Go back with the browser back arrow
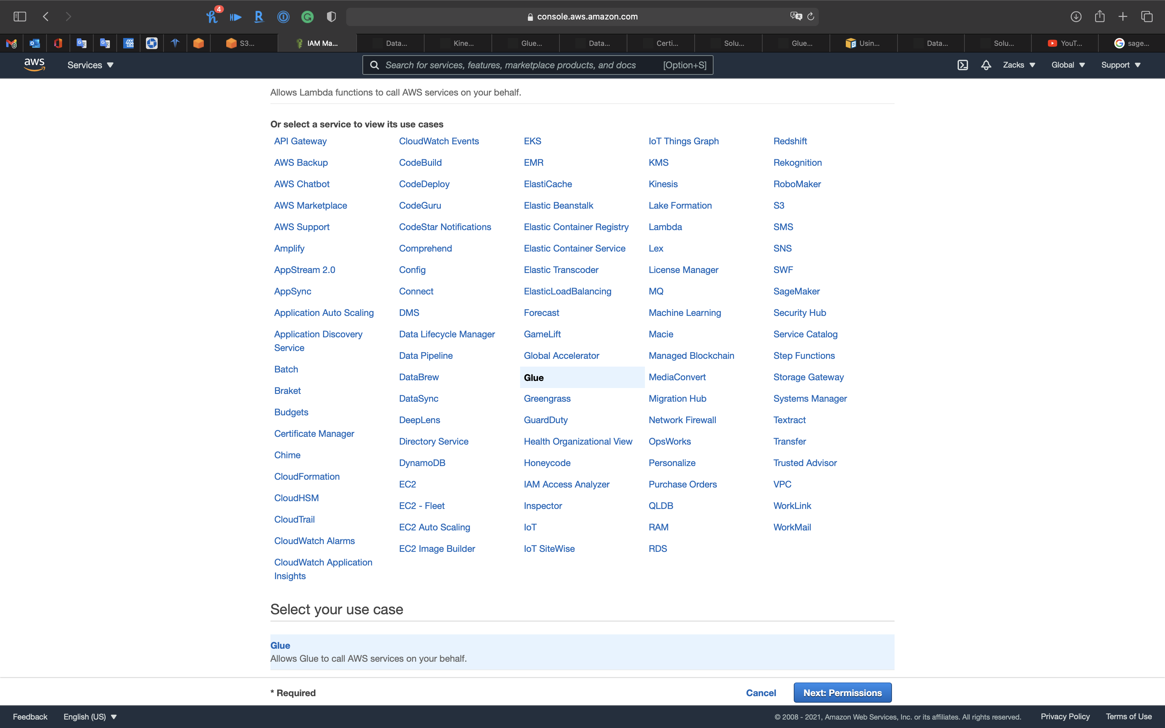This screenshot has height=728, width=1165. coord(46,16)
